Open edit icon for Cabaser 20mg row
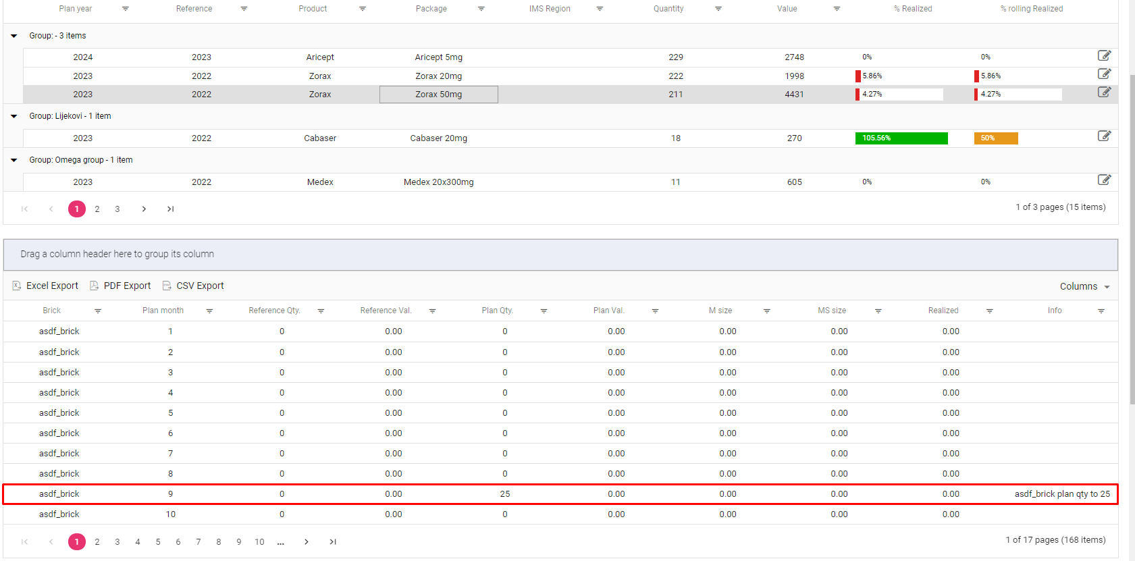This screenshot has width=1135, height=561. [x=1104, y=136]
